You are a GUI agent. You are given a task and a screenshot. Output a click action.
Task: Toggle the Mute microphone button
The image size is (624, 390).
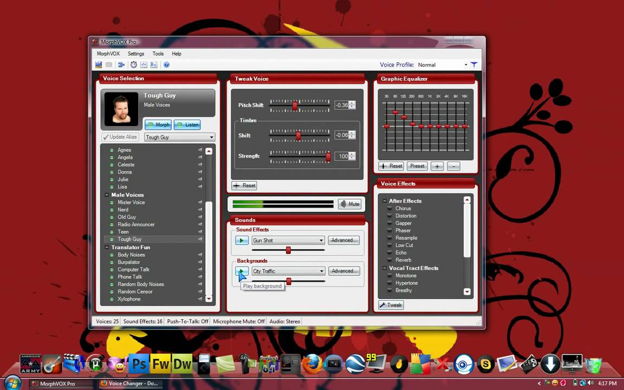point(349,204)
